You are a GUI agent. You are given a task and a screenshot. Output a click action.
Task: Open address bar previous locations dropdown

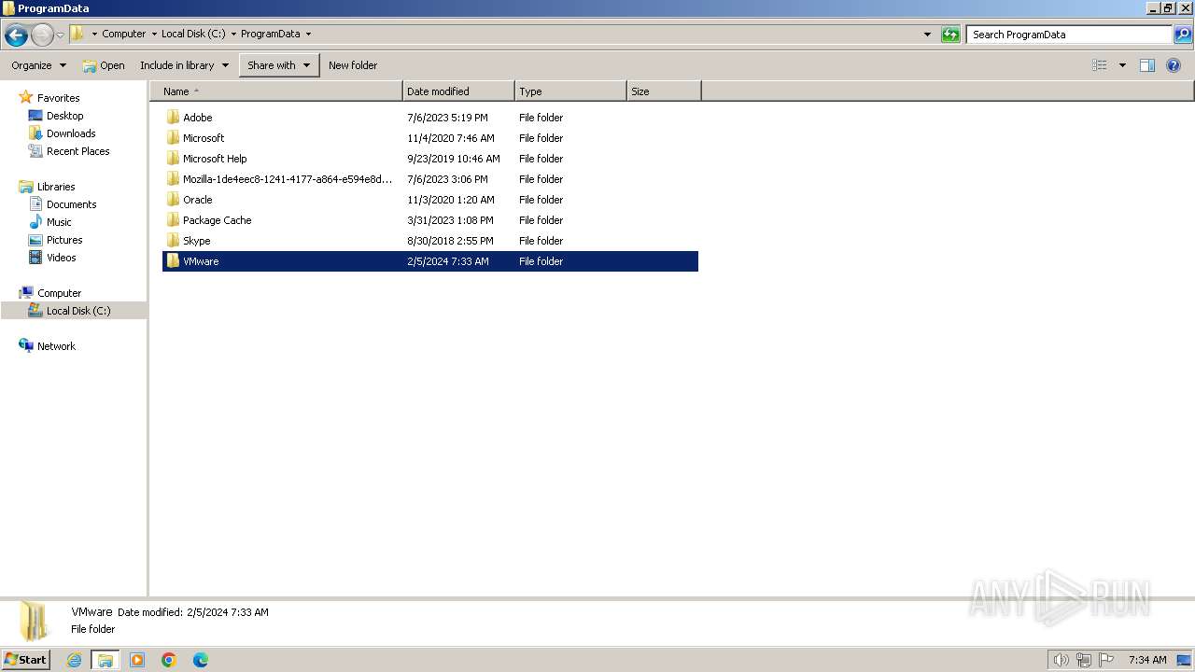point(927,35)
